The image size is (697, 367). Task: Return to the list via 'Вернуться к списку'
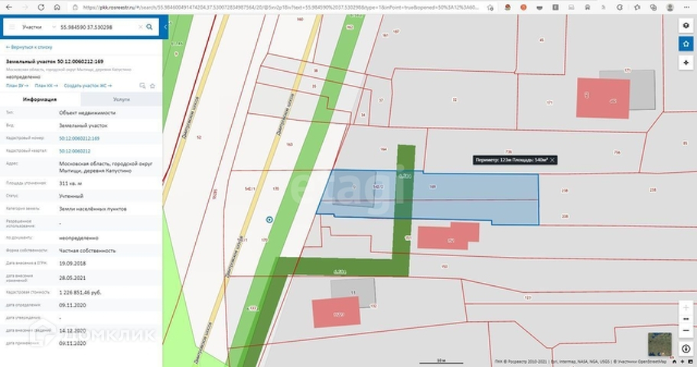click(x=29, y=47)
